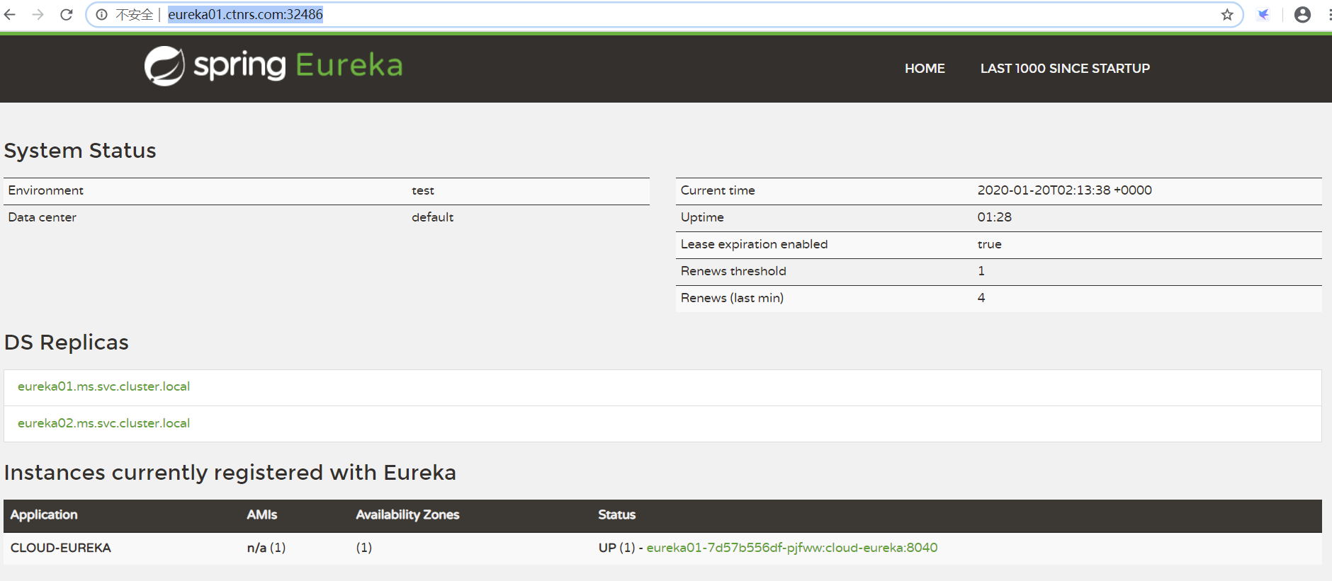Click the site security info icon
The image size is (1332, 581).
coord(101,14)
